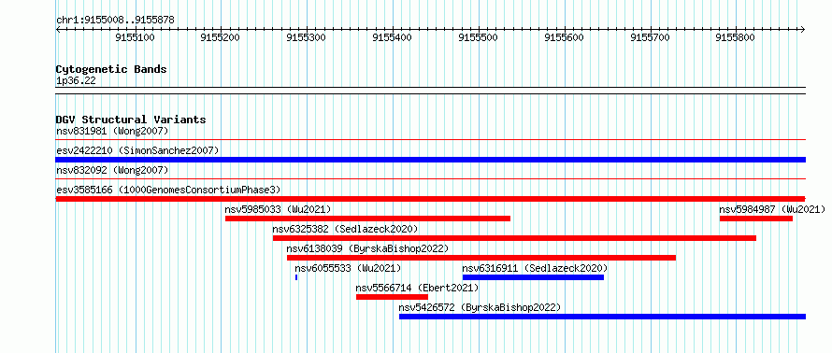Click ruler position 9155300
The height and width of the screenshot is (353, 832).
(x=307, y=37)
